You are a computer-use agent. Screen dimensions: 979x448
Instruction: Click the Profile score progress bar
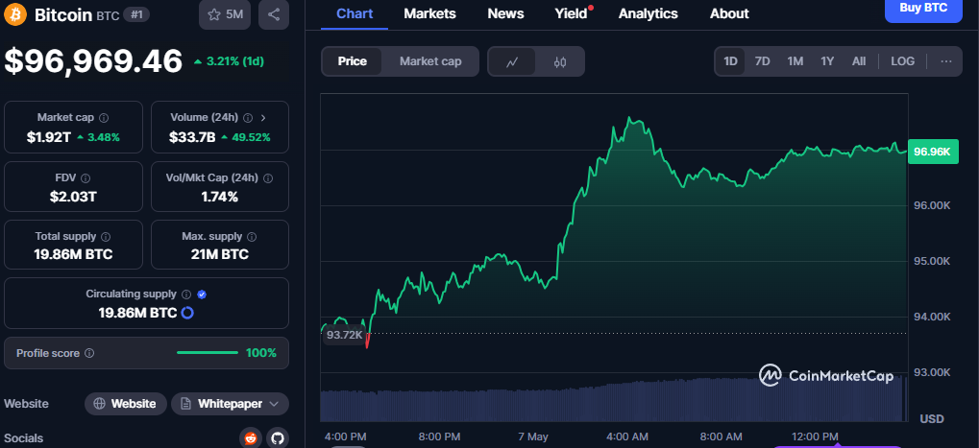tap(208, 353)
